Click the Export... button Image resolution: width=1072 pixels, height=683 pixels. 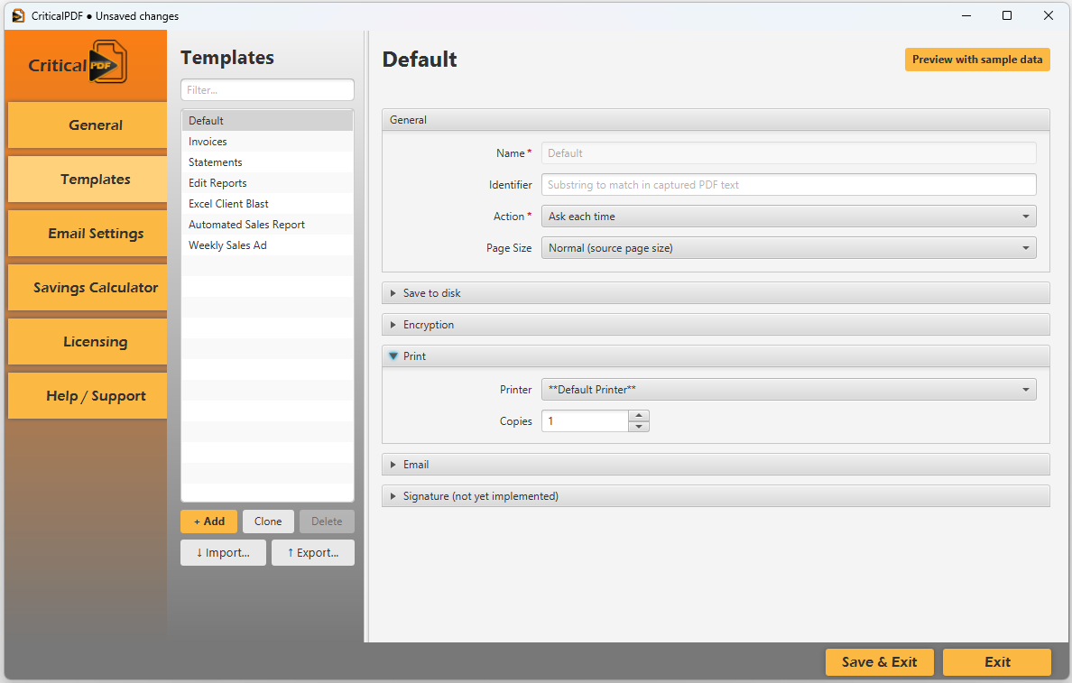(313, 552)
